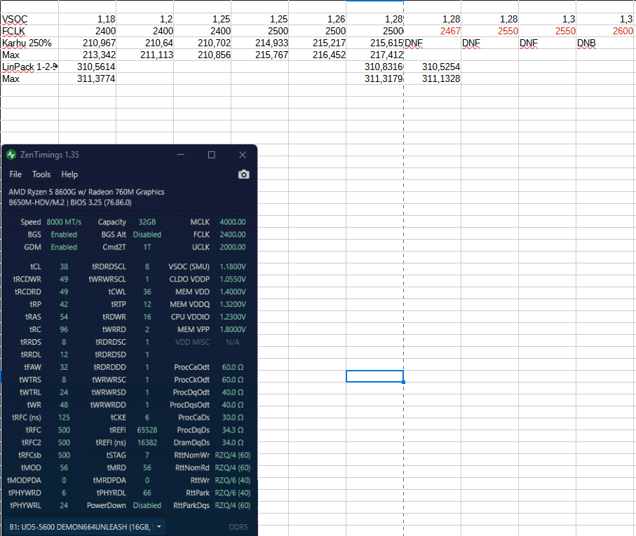Select cell with value 311,1328
The image size is (636, 536).
coord(433,78)
